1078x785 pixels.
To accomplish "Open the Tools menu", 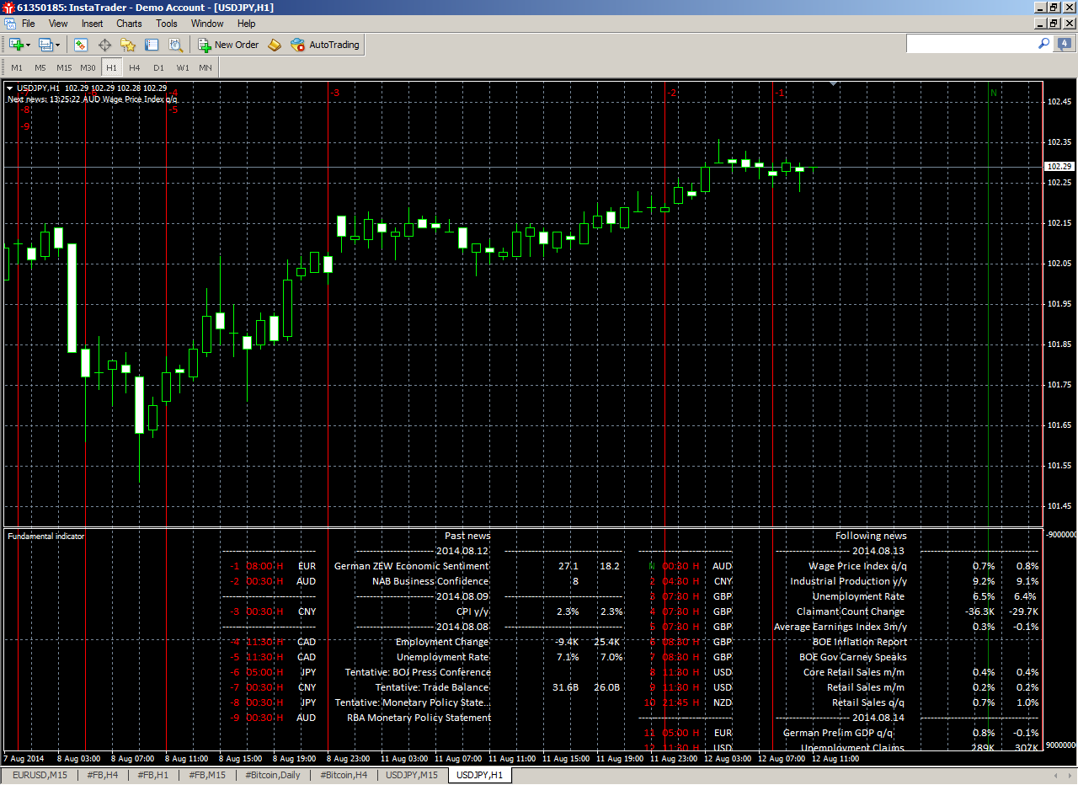I will click(x=167, y=24).
